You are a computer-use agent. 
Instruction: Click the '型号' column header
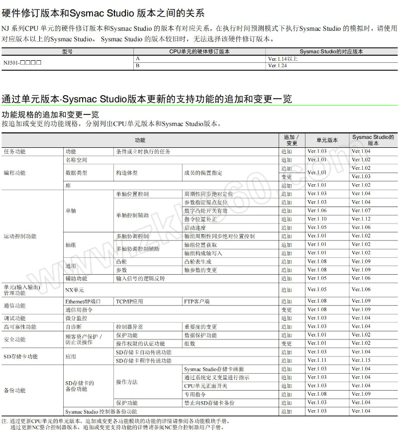[67, 52]
